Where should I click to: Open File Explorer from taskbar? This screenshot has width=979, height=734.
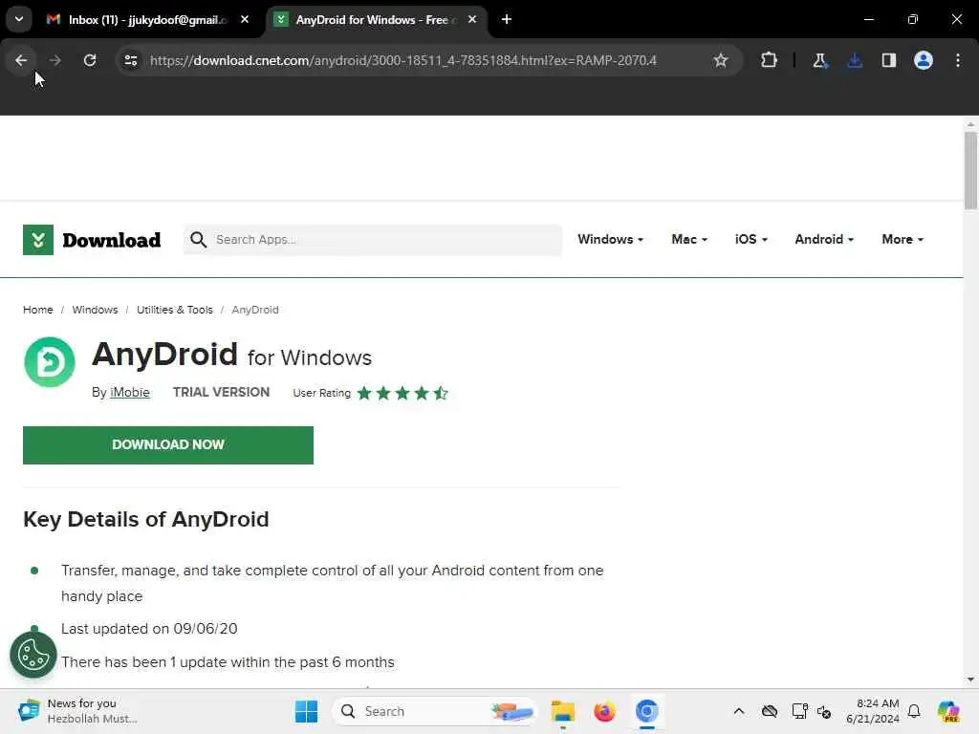(x=562, y=711)
